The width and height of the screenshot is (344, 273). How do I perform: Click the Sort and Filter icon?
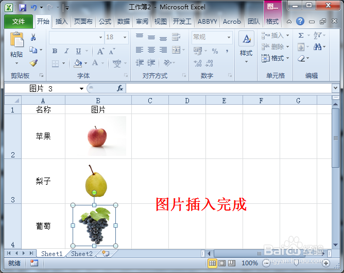point(317,35)
